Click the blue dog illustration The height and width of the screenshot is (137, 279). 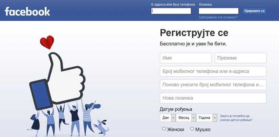click(x=101, y=127)
